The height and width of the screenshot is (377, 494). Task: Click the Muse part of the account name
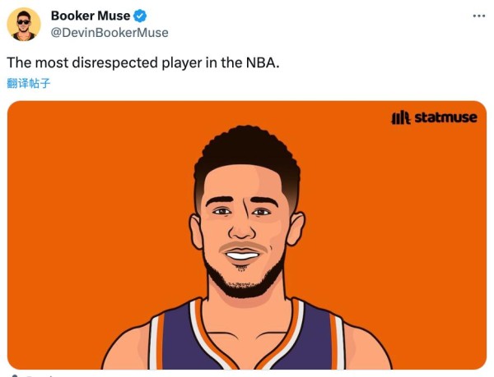(114, 16)
